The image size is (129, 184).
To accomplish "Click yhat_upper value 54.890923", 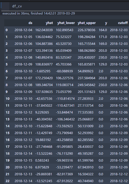I will pyautogui.click(x=86, y=71).
